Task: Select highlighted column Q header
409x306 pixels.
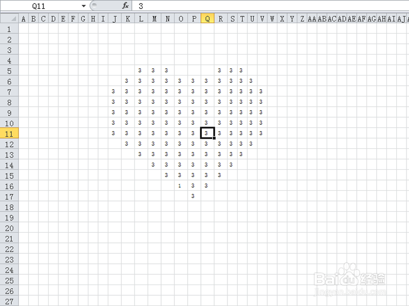Action: tap(208, 18)
